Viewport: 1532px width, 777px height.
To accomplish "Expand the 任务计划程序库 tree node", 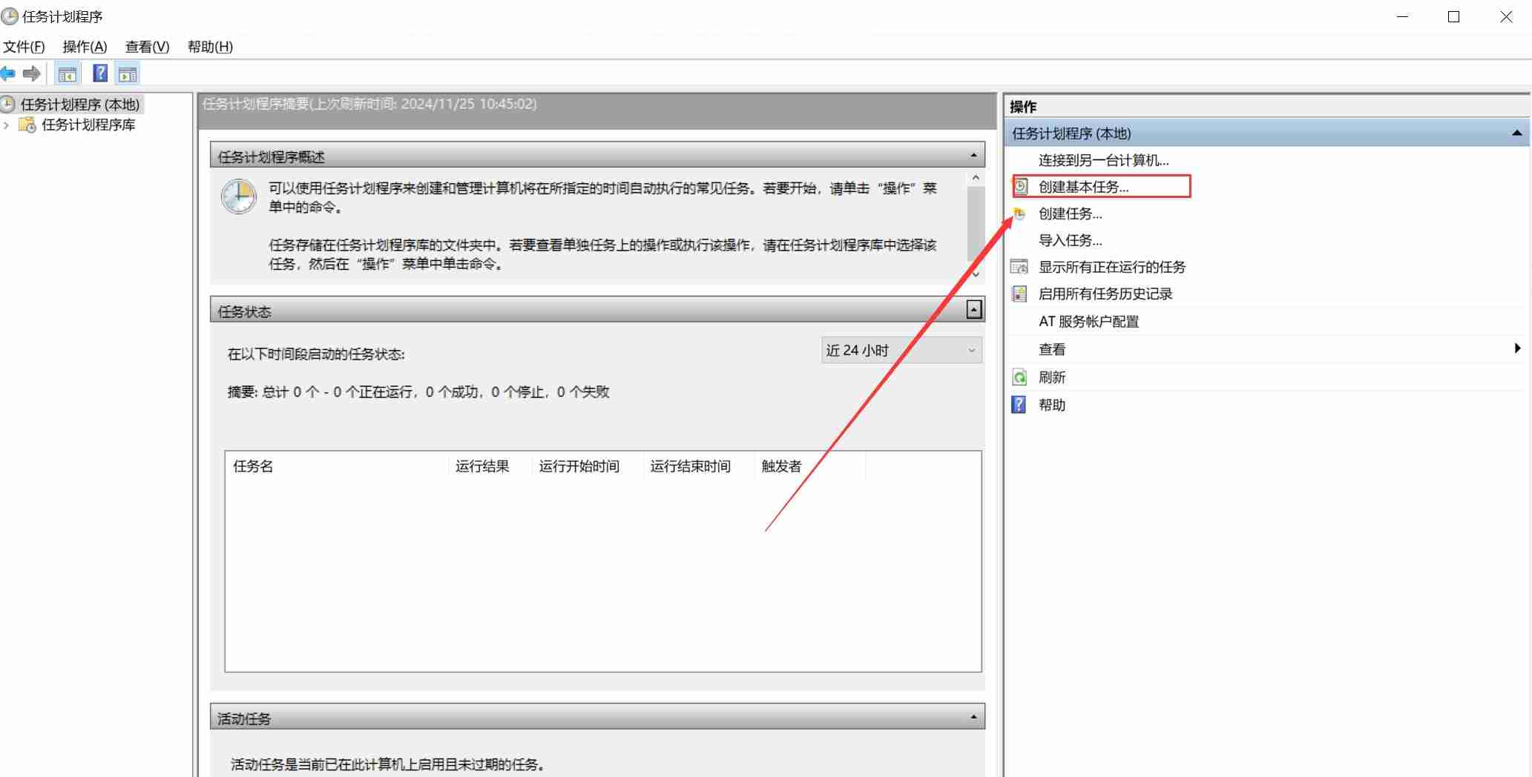I will 7,125.
